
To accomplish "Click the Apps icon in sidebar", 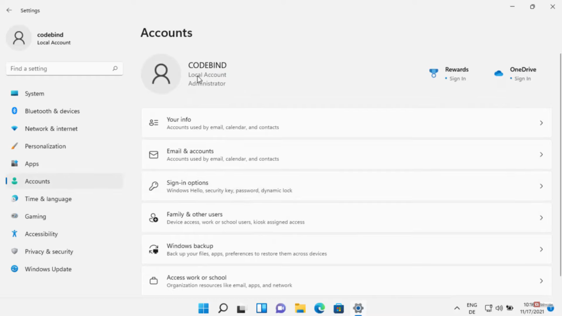I will (x=14, y=163).
